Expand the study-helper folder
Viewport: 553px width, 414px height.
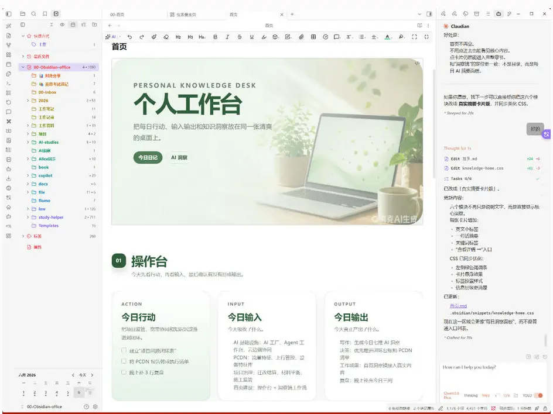[x=28, y=217]
